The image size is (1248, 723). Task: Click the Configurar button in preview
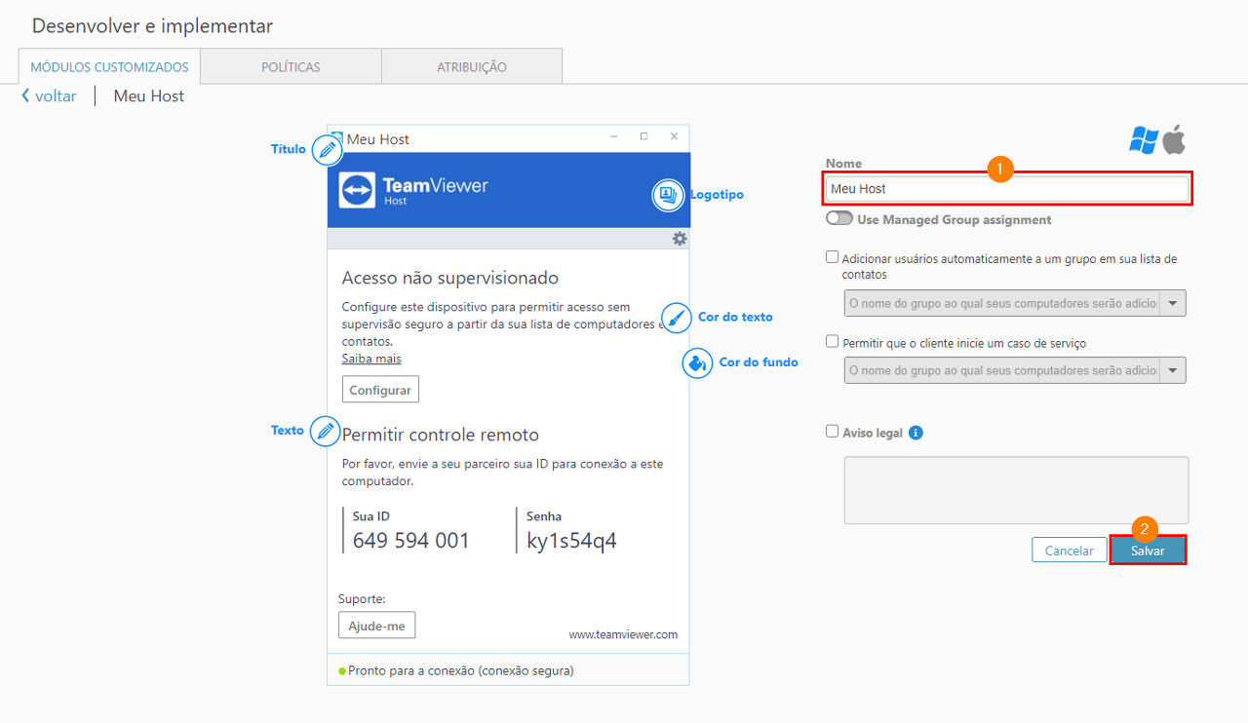[x=380, y=390]
